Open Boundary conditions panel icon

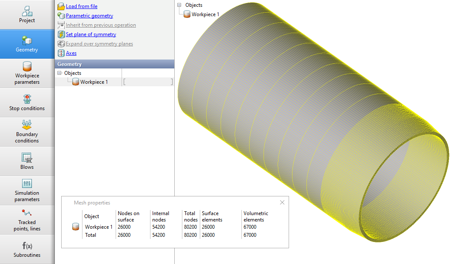point(27,125)
